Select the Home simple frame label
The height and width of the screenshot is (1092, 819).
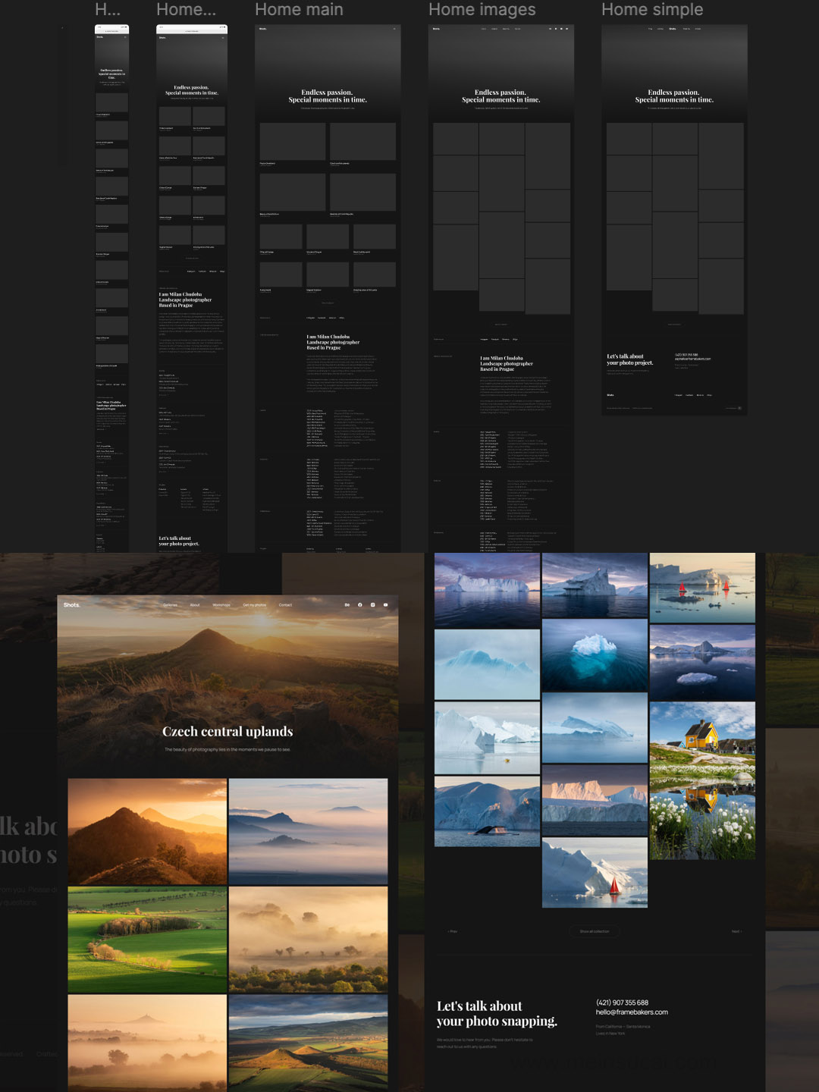[652, 10]
